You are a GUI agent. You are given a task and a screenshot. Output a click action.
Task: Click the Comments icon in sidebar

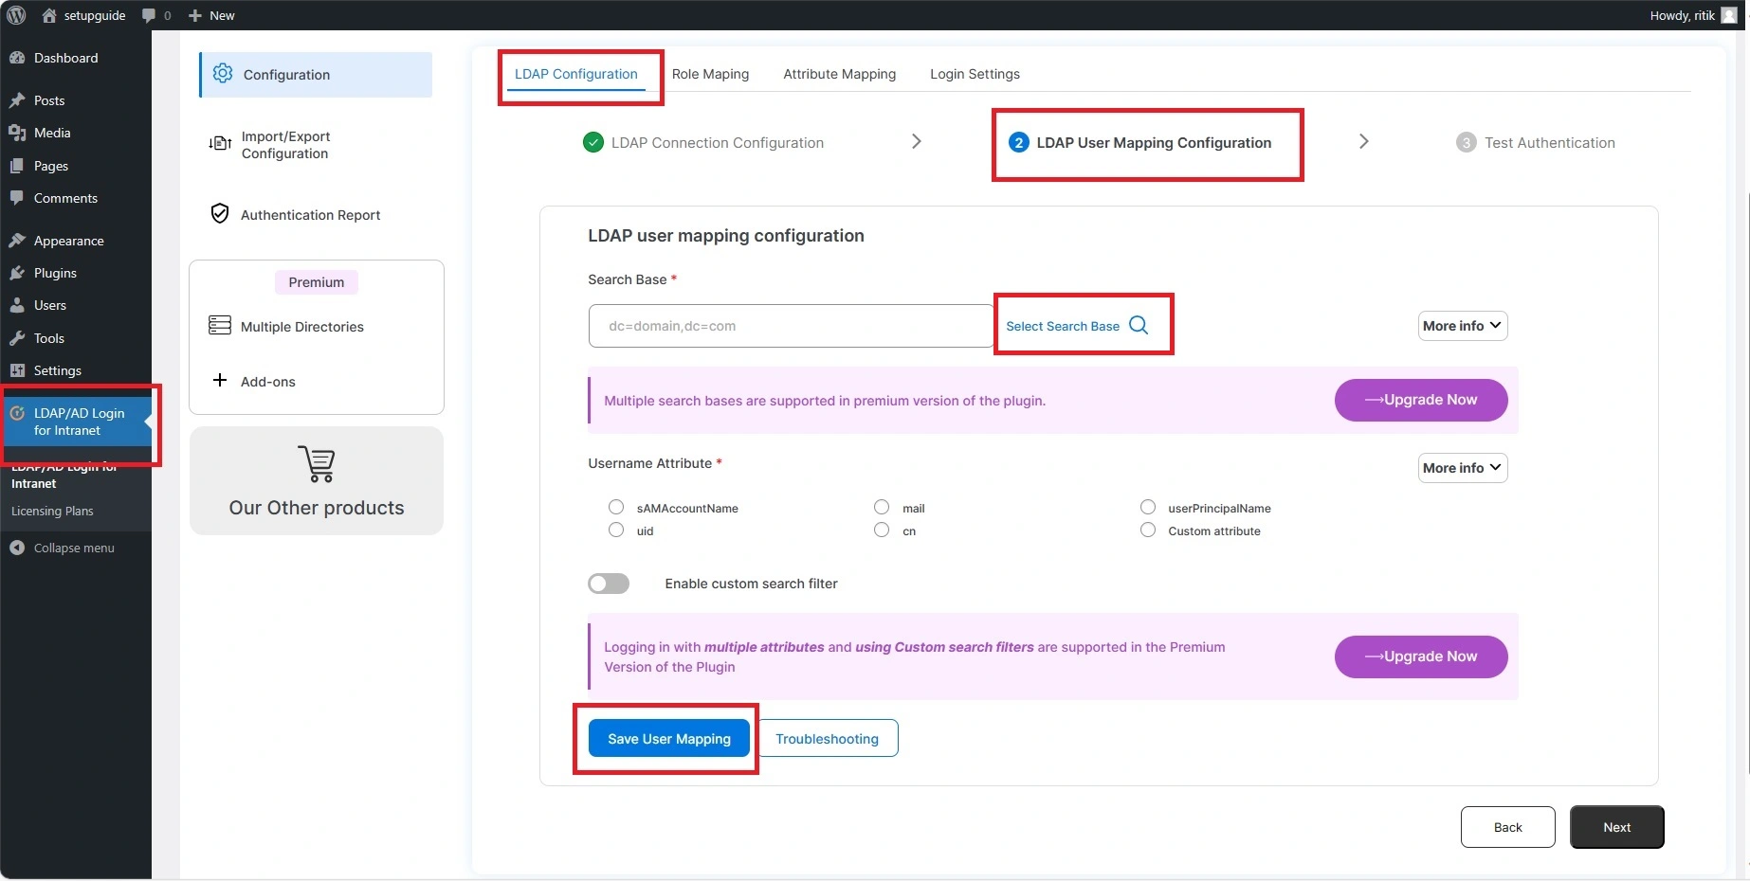[17, 198]
